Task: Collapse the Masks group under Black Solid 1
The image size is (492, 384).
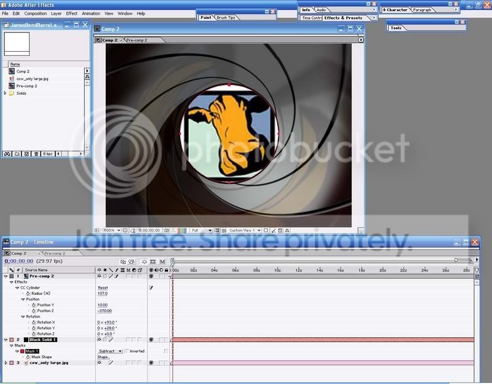Action: click(11, 346)
